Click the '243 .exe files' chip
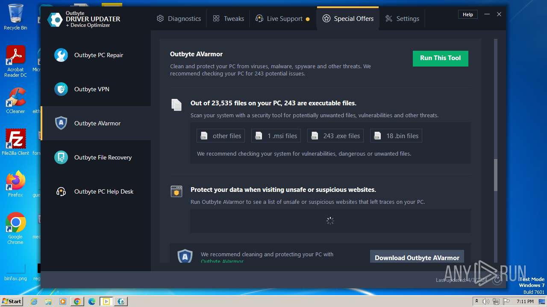Image resolution: width=547 pixels, height=307 pixels. point(335,136)
